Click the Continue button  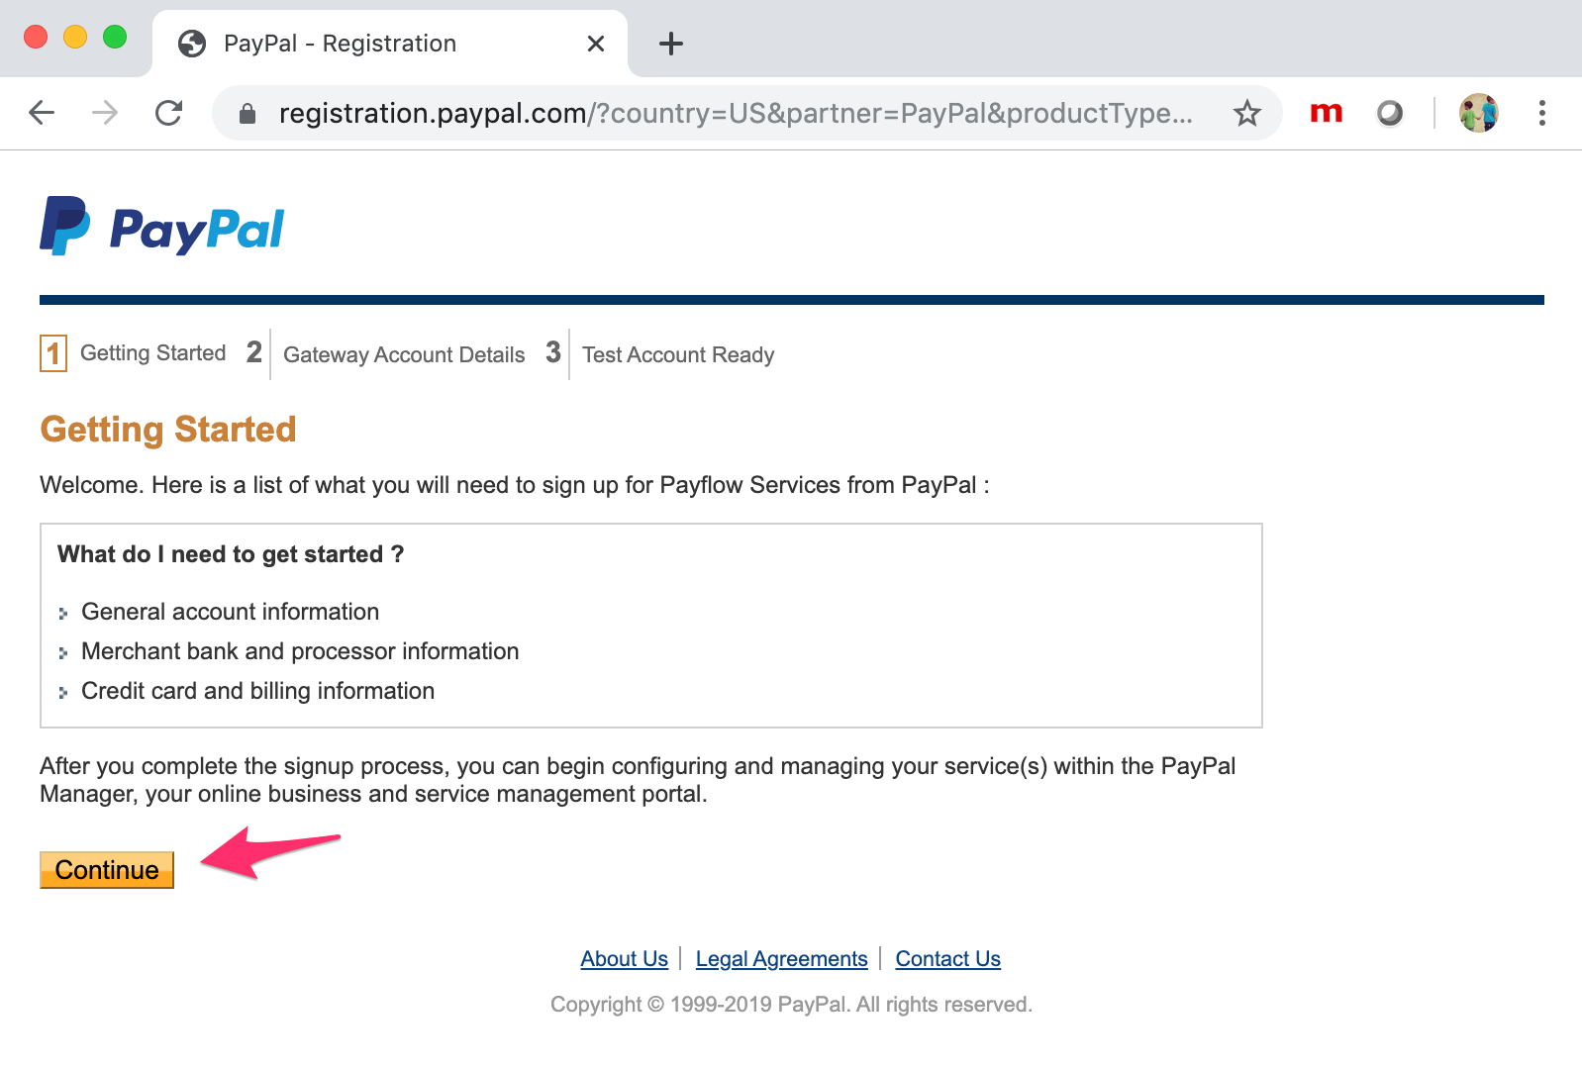tap(106, 870)
